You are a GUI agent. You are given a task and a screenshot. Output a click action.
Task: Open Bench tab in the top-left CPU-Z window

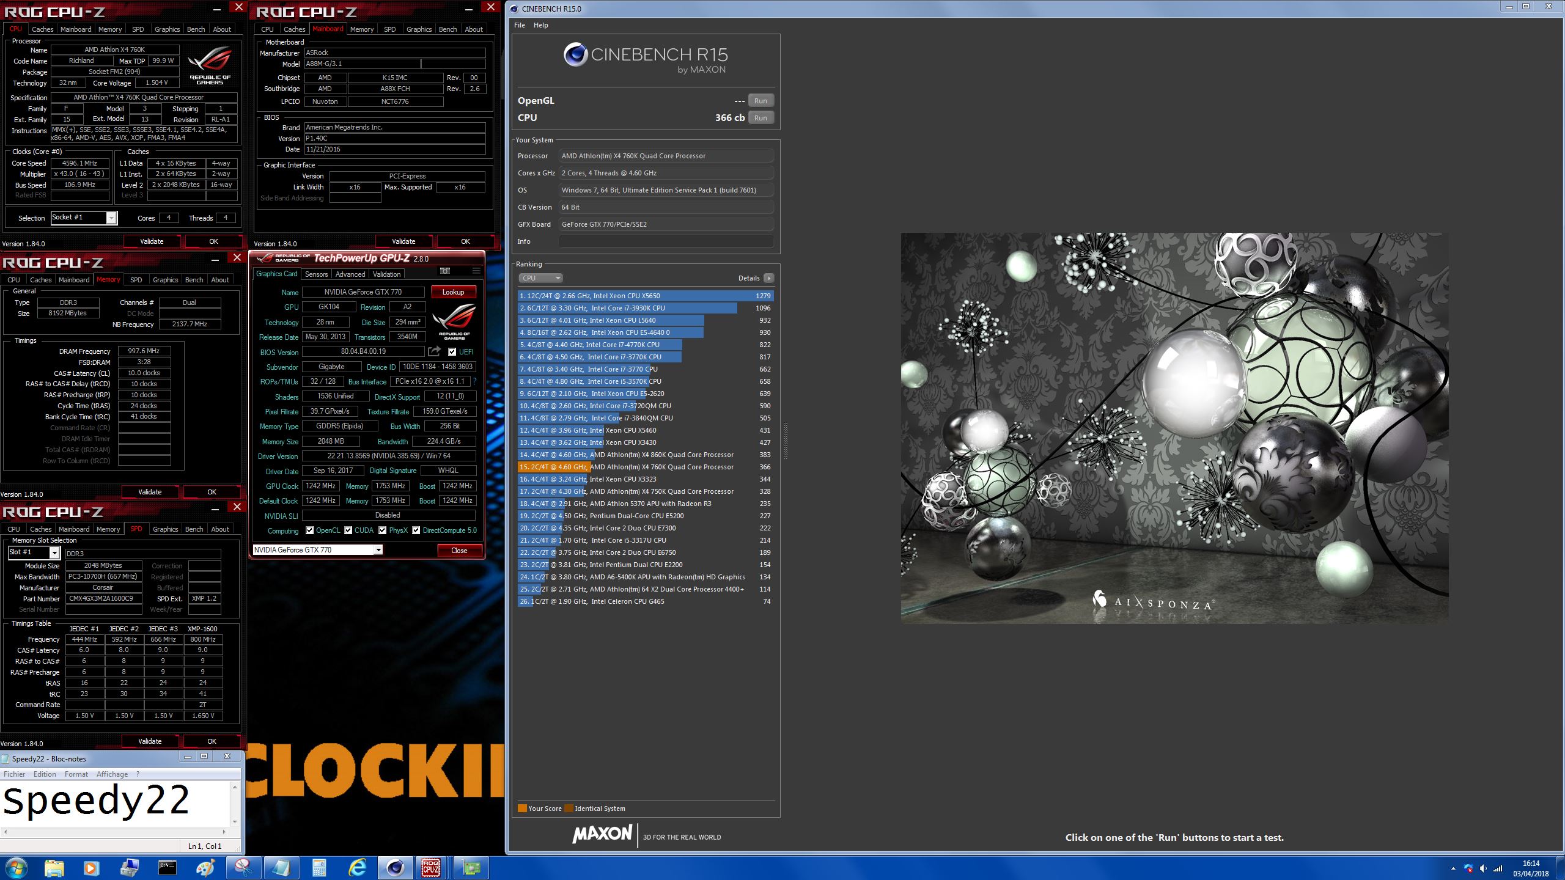pos(196,29)
